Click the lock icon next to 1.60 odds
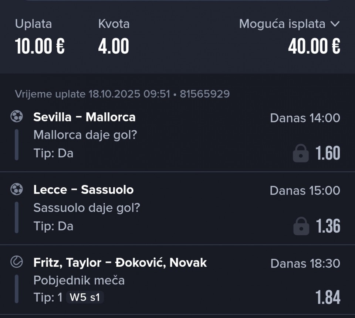355x318 pixels. 301,153
